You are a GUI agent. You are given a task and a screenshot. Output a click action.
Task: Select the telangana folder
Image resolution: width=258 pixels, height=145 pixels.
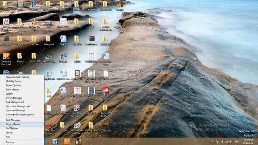pos(49,40)
